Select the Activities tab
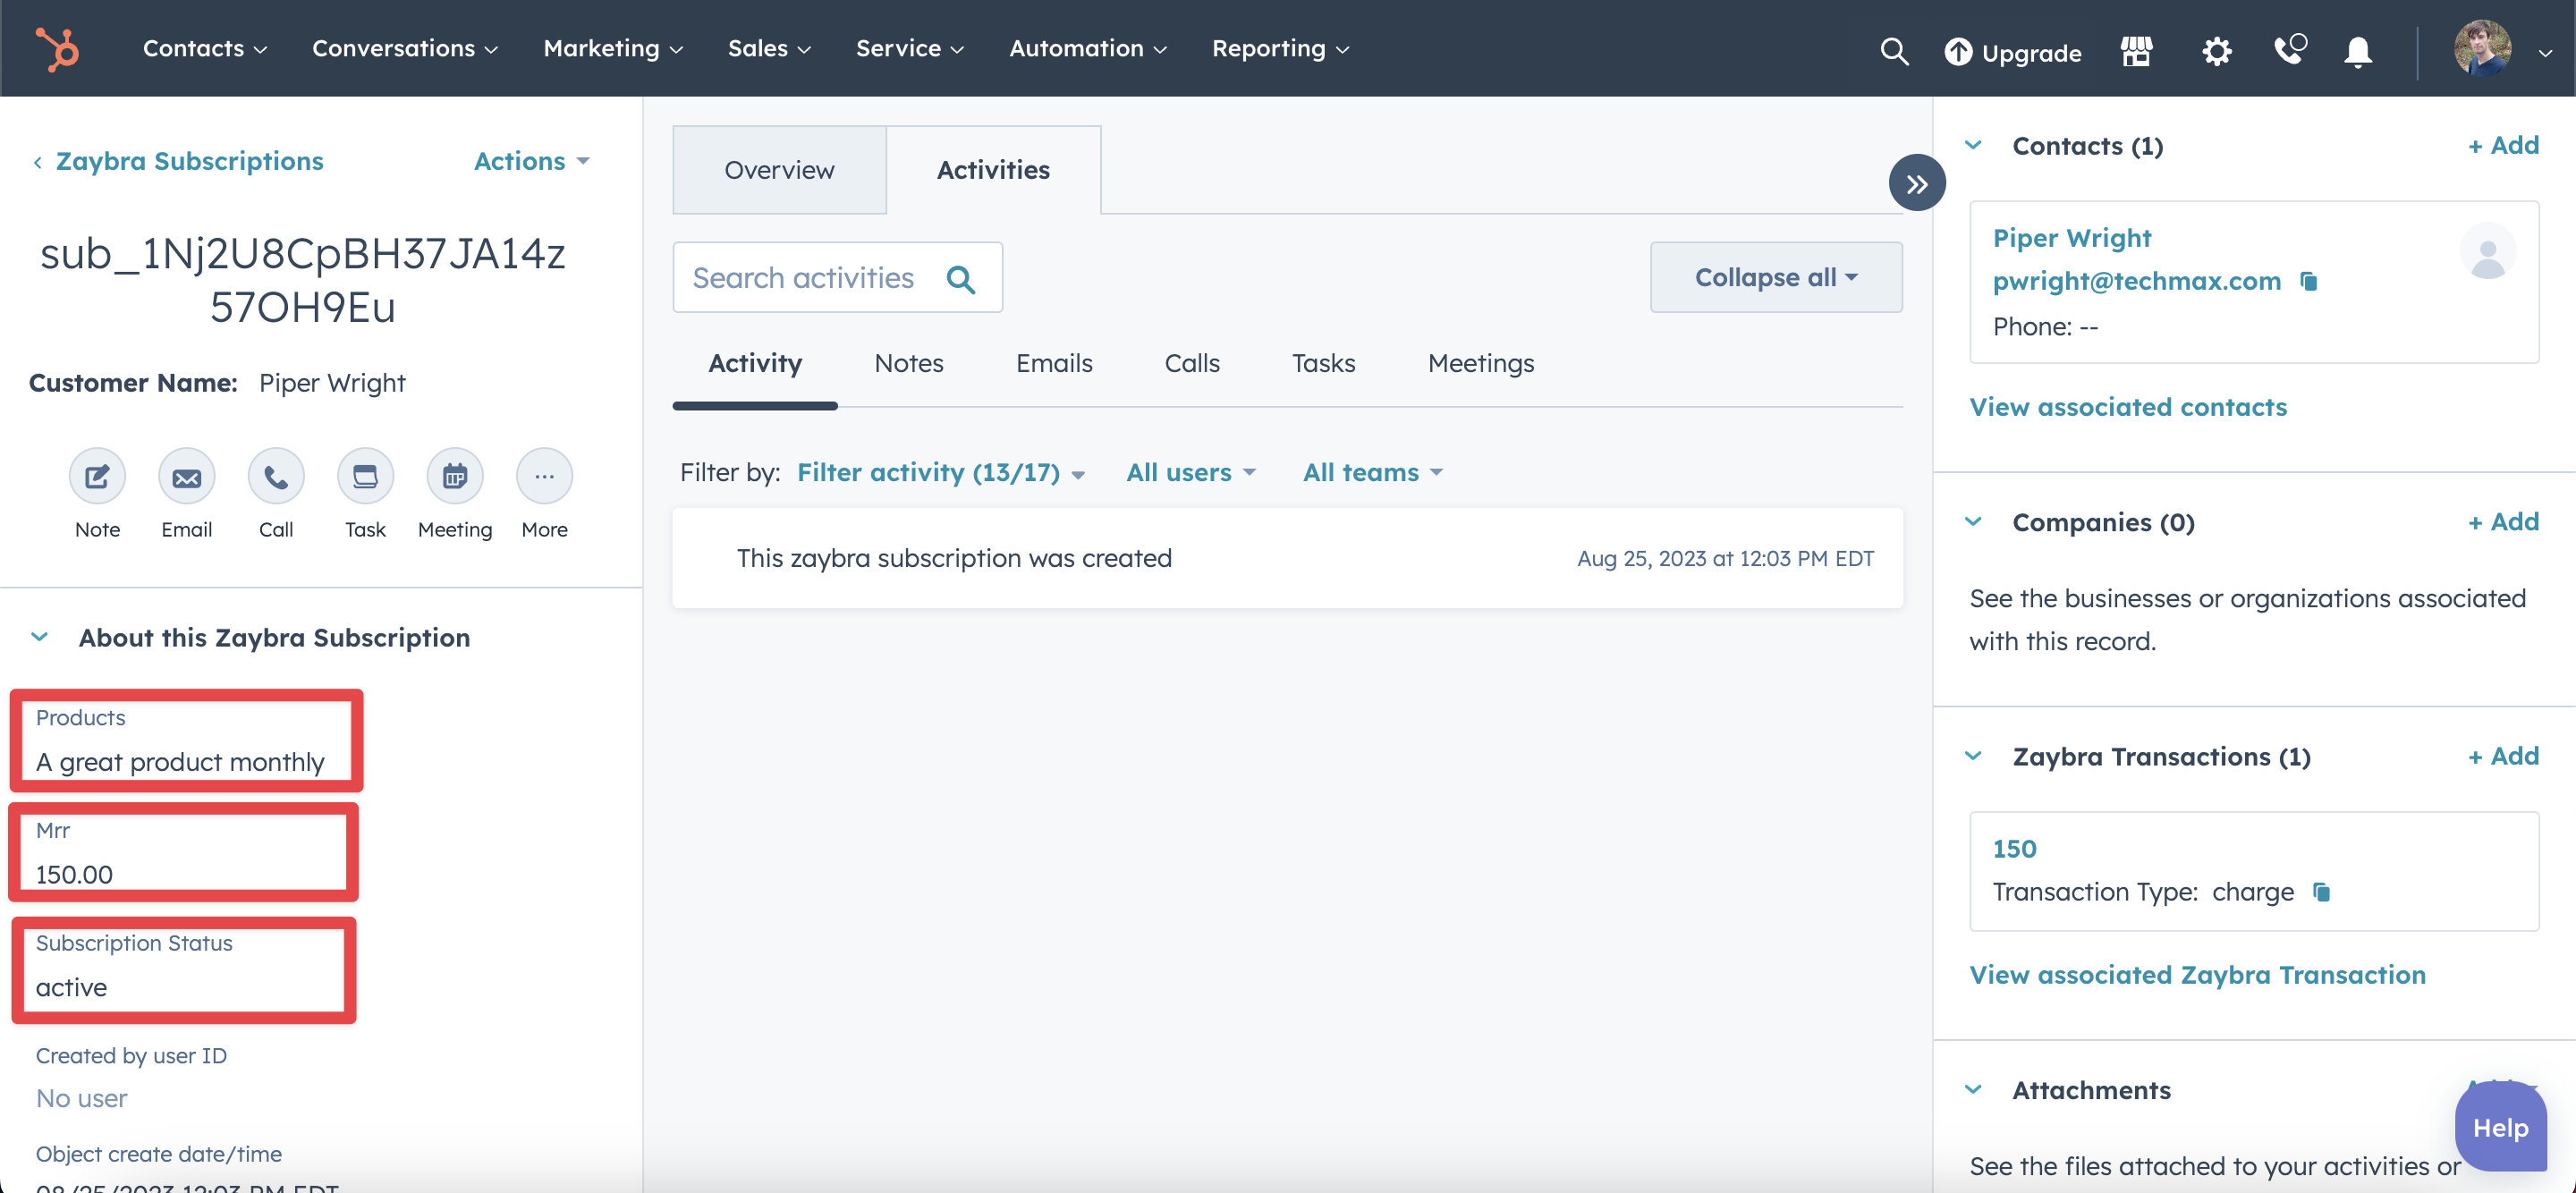 (x=993, y=170)
